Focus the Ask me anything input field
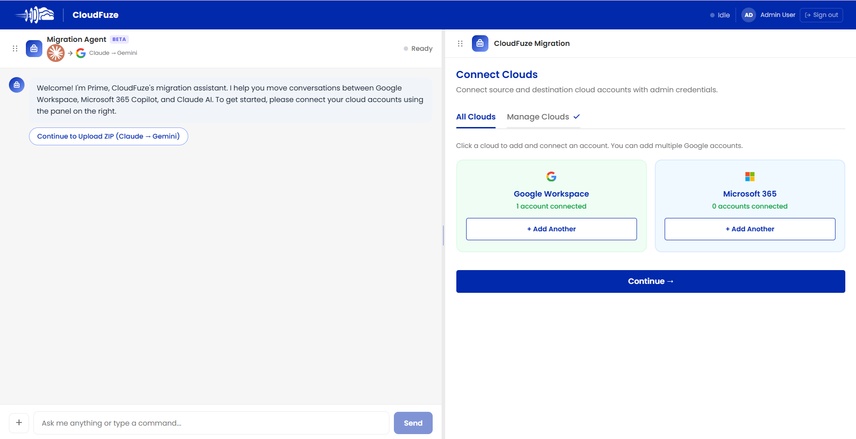This screenshot has width=856, height=439. tap(211, 423)
